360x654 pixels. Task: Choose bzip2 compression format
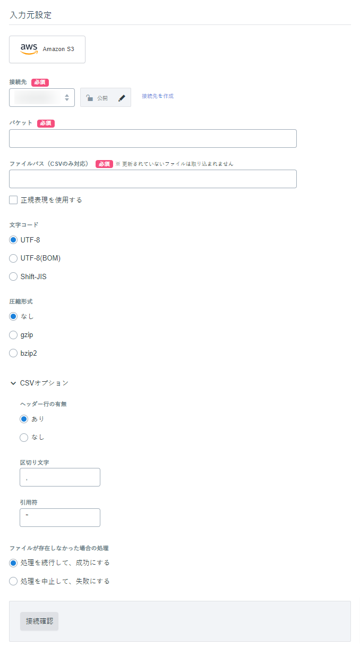pyautogui.click(x=13, y=353)
